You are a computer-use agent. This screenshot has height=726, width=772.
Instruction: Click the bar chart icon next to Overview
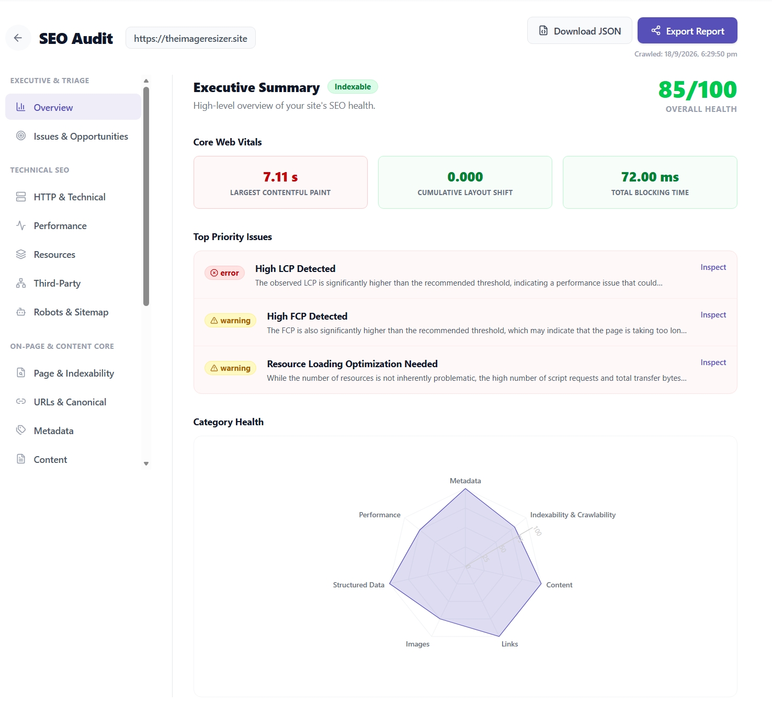(21, 107)
